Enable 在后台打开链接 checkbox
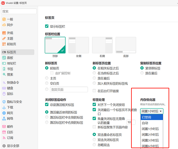Screen dimensions: 178x149 pyautogui.click(x=94, y=91)
